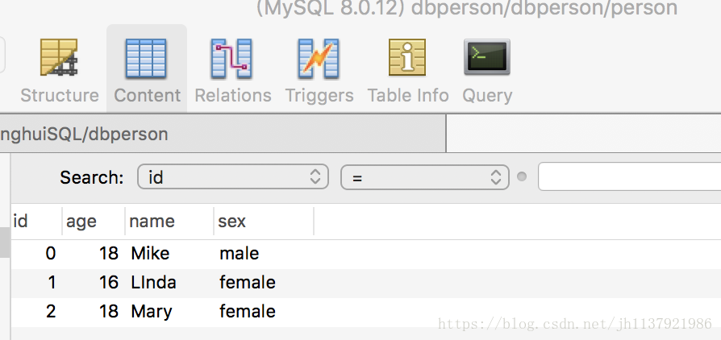The width and height of the screenshot is (721, 340).
Task: Open the search field dropdown showing id
Action: [233, 177]
